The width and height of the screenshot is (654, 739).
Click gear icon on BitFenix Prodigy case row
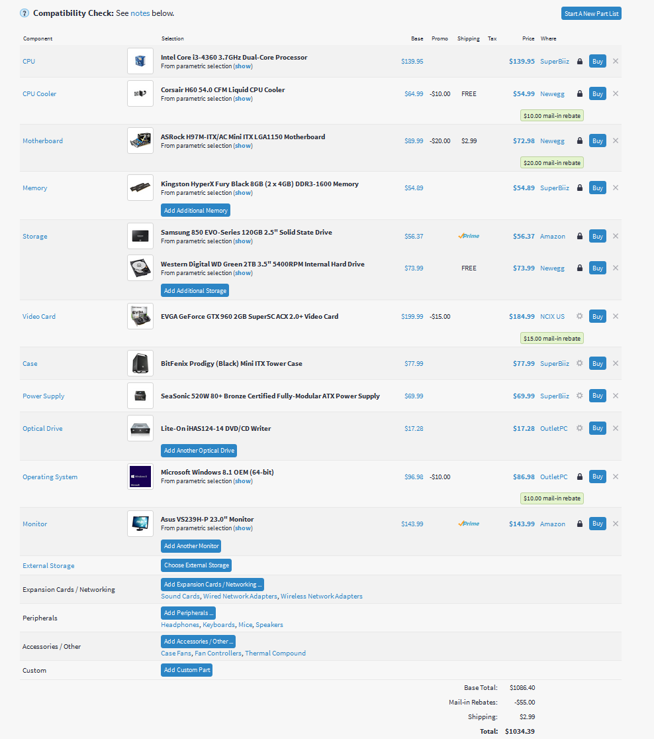(580, 363)
